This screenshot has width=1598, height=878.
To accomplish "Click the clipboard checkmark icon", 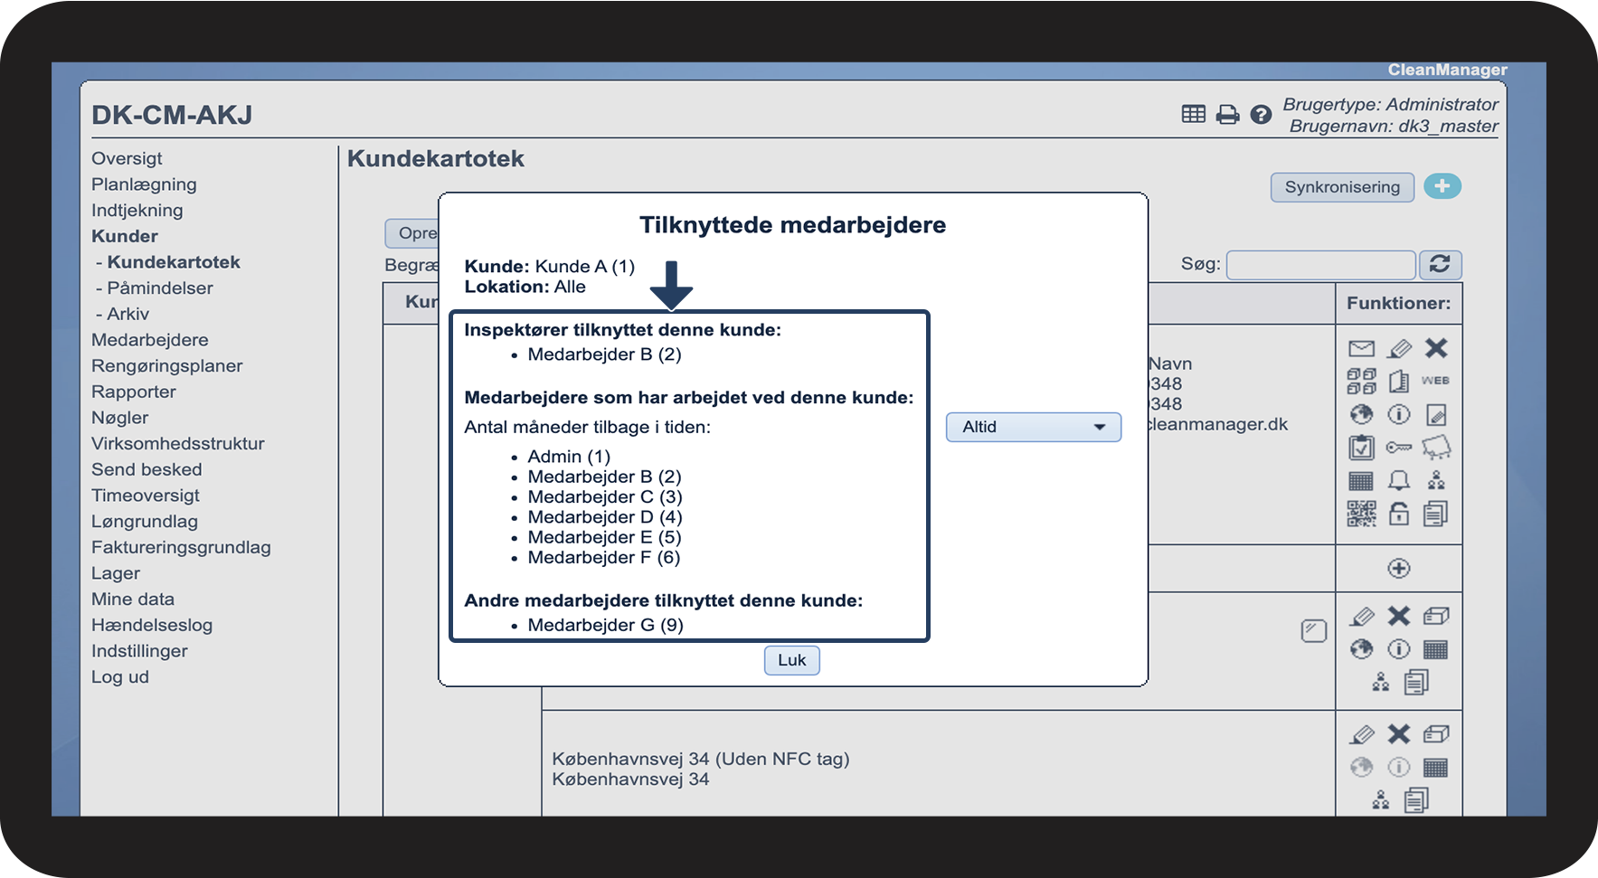I will [x=1361, y=448].
